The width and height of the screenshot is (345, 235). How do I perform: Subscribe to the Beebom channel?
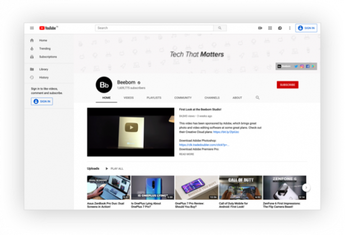(x=287, y=85)
